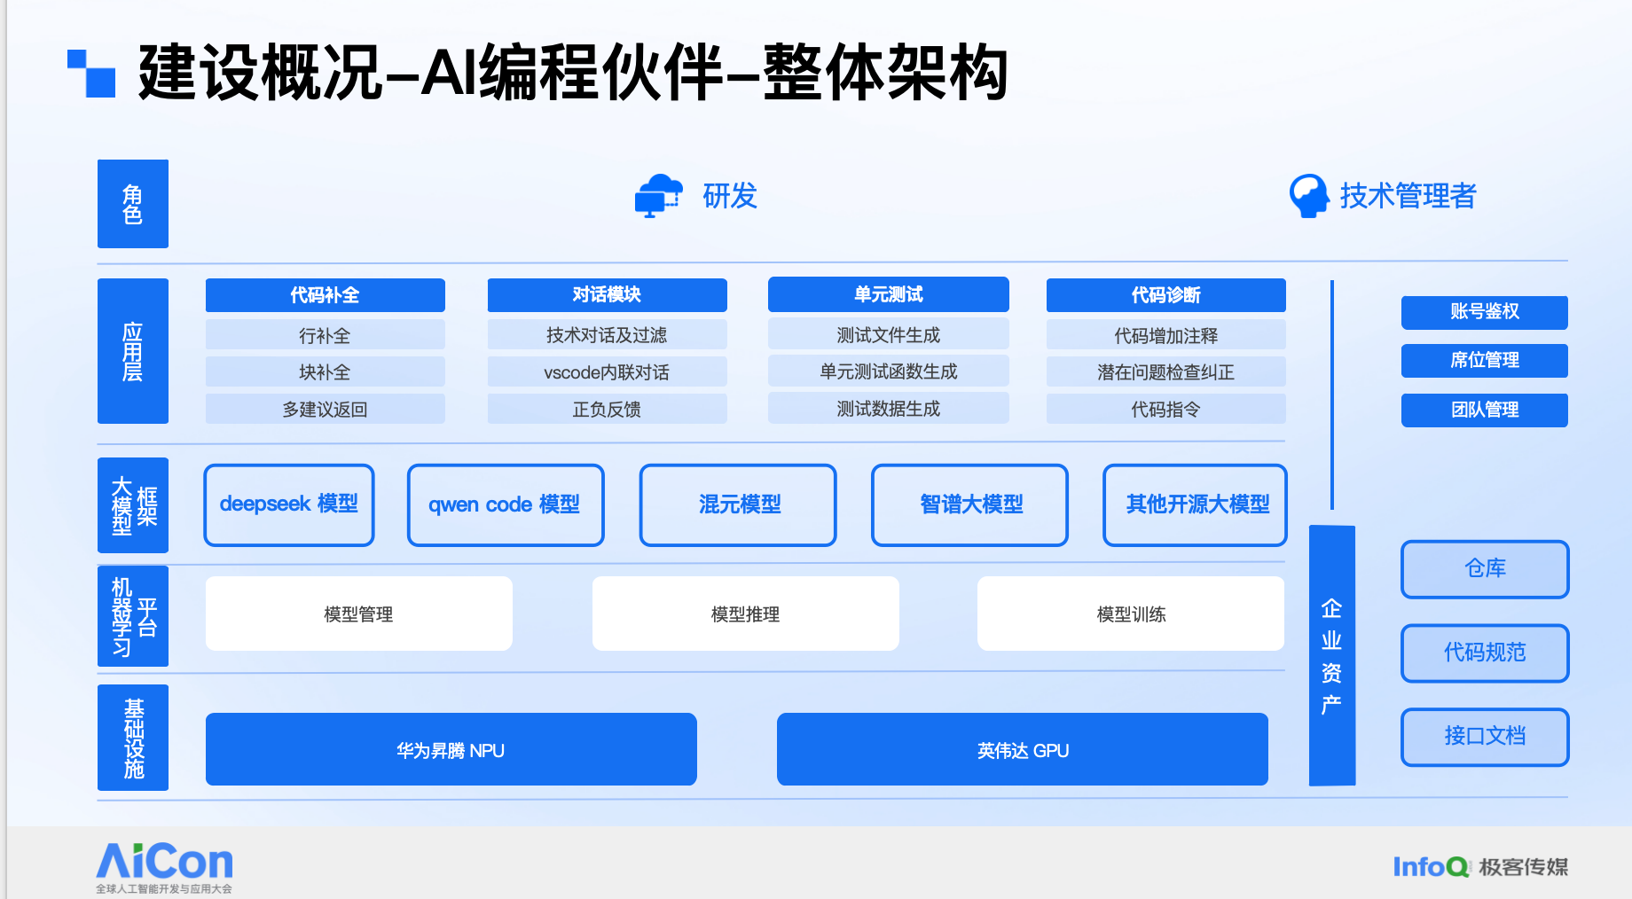
Task: Click the AiCon logo in the footer
Action: [164, 861]
